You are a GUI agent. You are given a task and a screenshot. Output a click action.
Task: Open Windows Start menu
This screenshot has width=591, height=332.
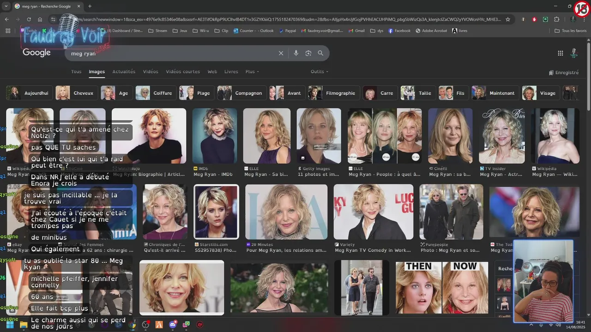[x=10, y=325]
